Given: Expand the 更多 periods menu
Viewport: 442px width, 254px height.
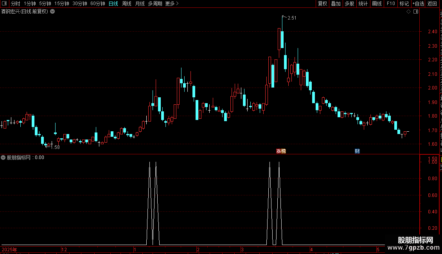Looking at the screenshot, I should tap(172, 4).
